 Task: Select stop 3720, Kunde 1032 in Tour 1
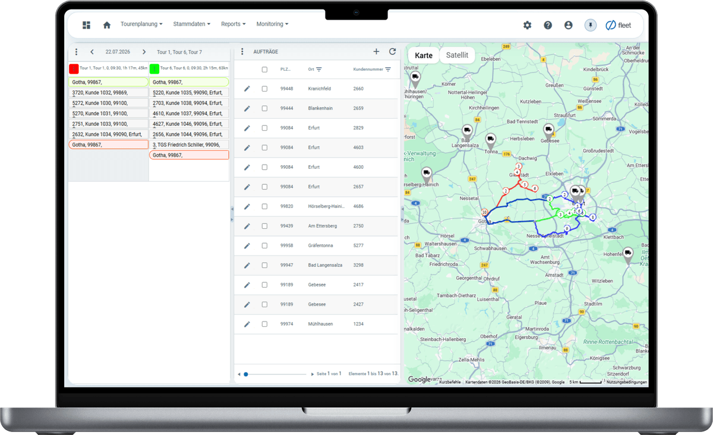click(108, 93)
